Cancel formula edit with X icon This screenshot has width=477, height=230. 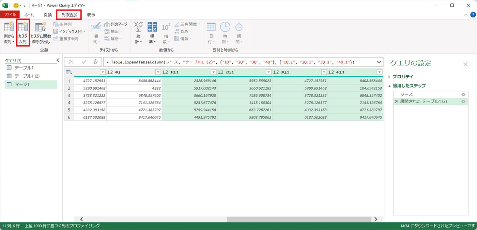71,62
